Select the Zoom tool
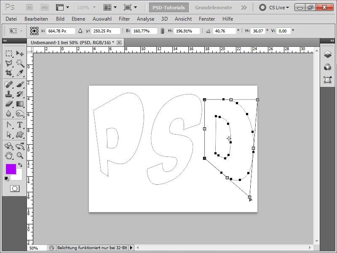337x253 pixels. pos(20,155)
